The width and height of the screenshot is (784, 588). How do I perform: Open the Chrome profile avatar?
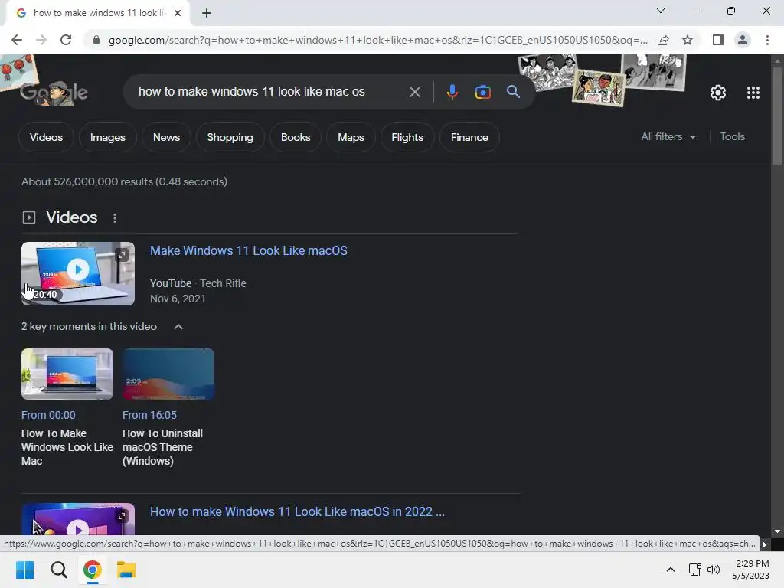(x=743, y=40)
